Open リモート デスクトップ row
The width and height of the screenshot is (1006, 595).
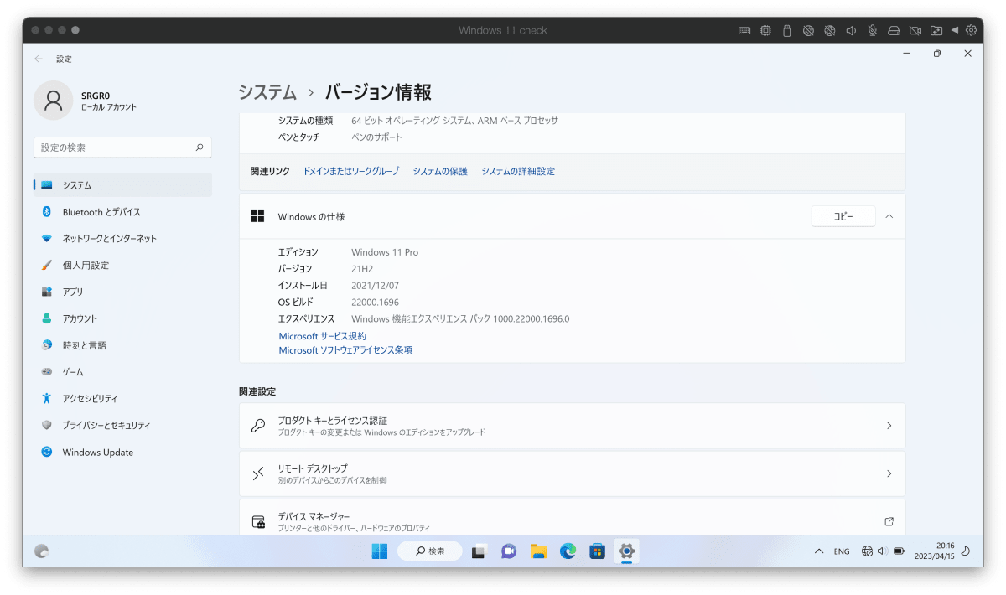point(572,473)
